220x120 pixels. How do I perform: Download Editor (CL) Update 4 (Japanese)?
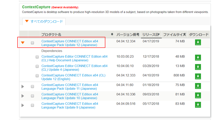[198, 67]
